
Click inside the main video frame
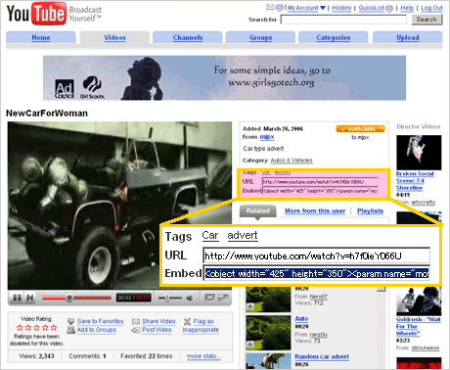tap(119, 206)
